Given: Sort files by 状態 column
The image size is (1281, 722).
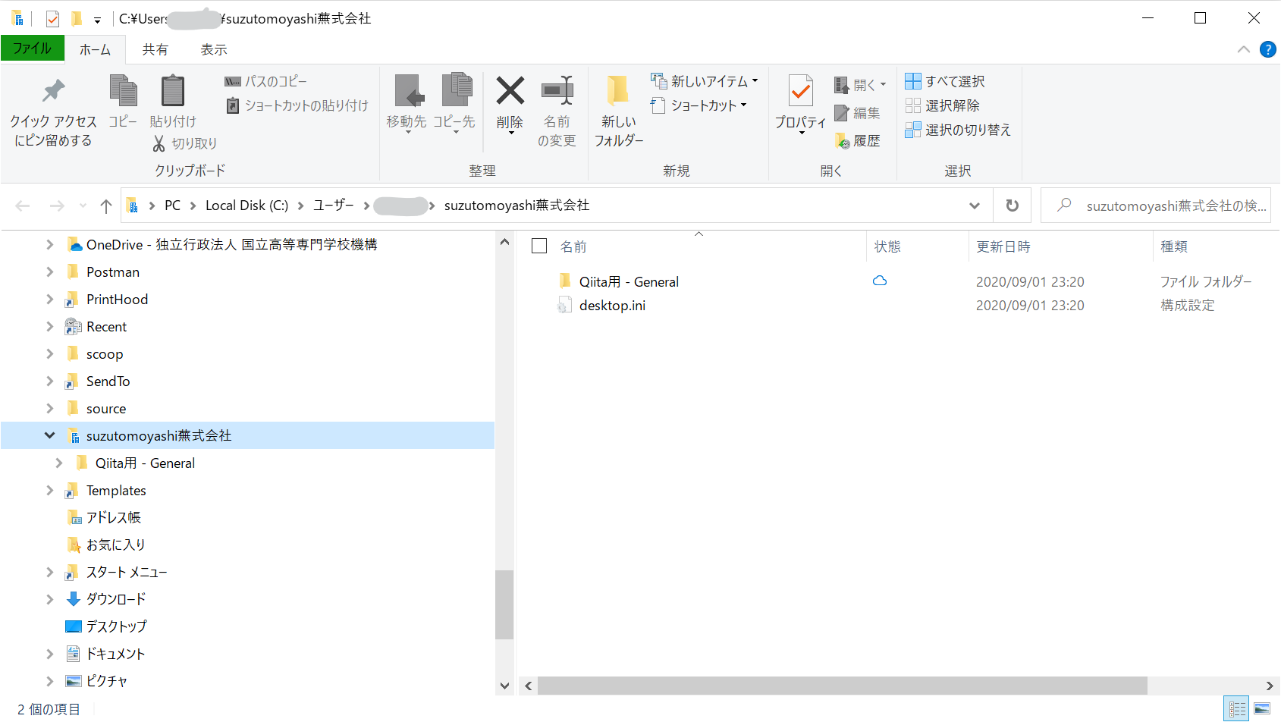Looking at the screenshot, I should pyautogui.click(x=887, y=246).
